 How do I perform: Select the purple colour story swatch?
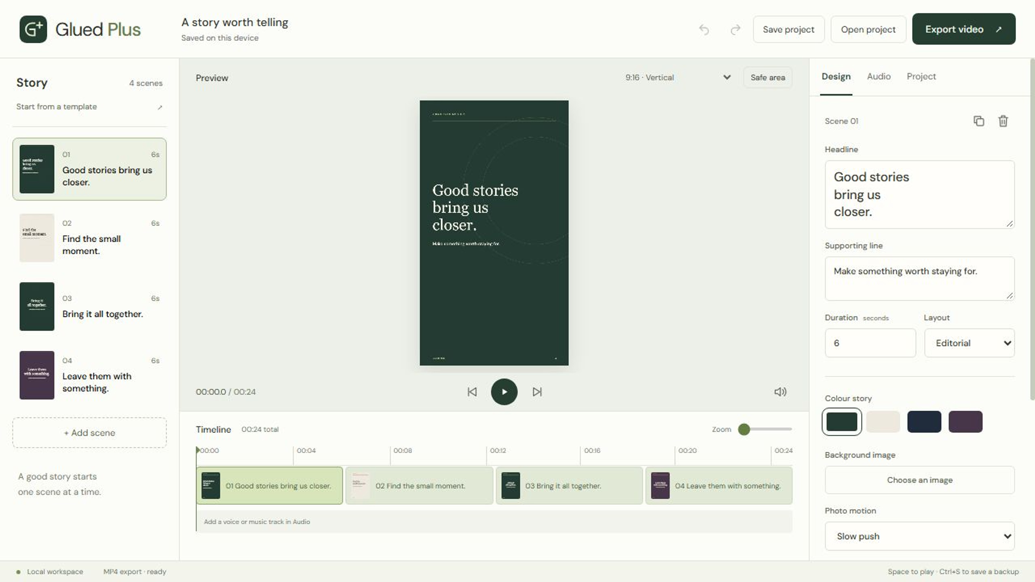pyautogui.click(x=965, y=422)
